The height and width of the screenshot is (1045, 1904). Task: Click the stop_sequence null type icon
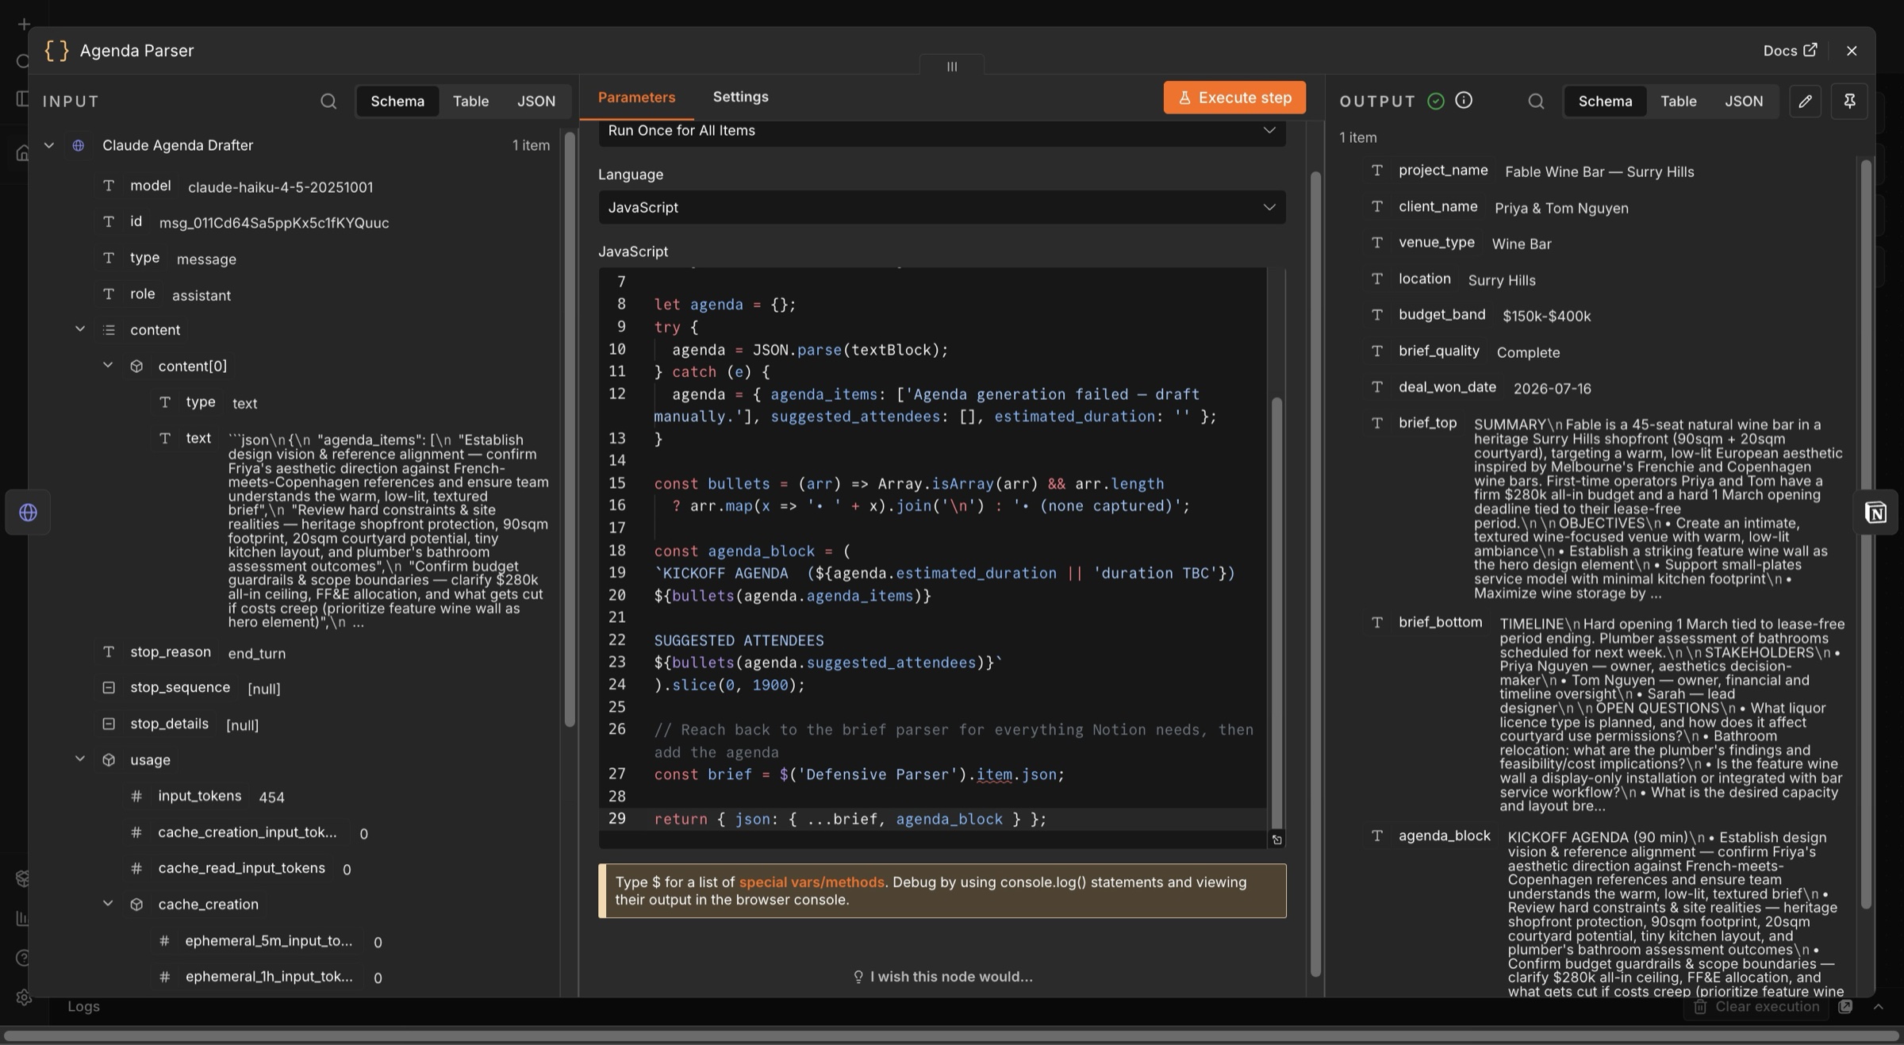pyautogui.click(x=109, y=688)
